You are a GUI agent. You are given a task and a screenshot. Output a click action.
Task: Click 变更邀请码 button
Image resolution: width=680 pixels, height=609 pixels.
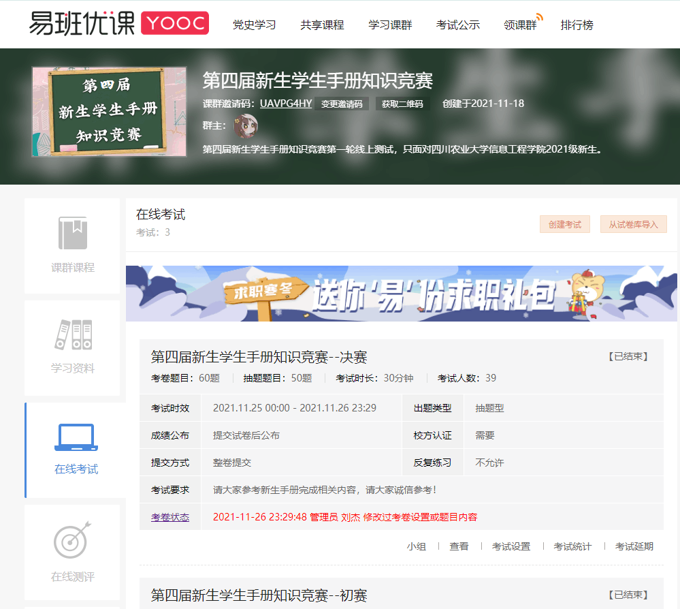(x=342, y=104)
